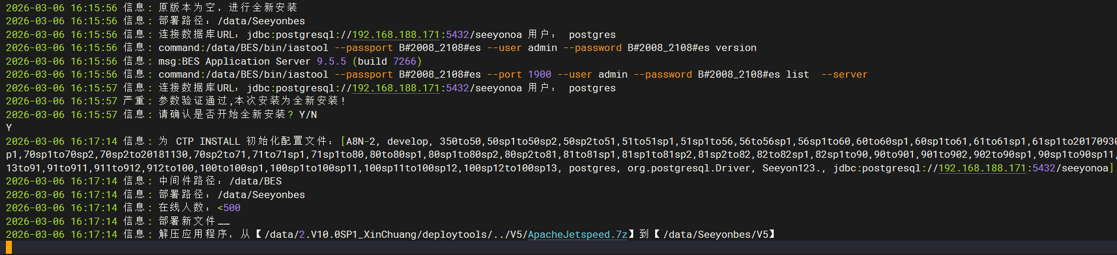This screenshot has width=1117, height=255.
Task: Click 'CTP INSTALL' in the config line
Action: click(208, 141)
